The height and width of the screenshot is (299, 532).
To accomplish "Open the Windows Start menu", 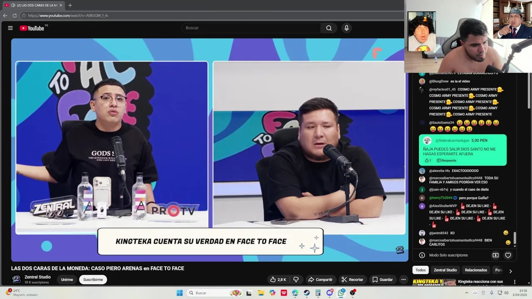I will [x=180, y=293].
